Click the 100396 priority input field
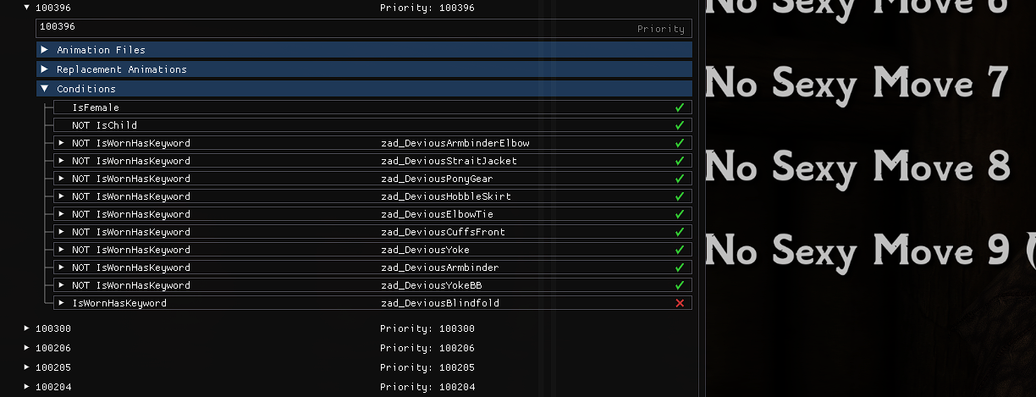 tap(364, 28)
